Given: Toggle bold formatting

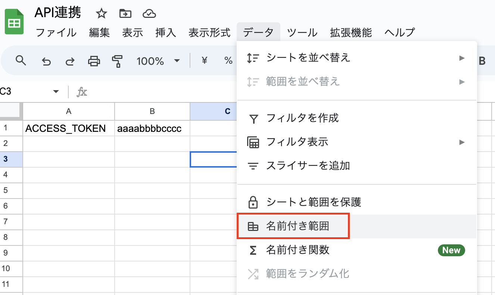Looking at the screenshot, I should pos(482,61).
